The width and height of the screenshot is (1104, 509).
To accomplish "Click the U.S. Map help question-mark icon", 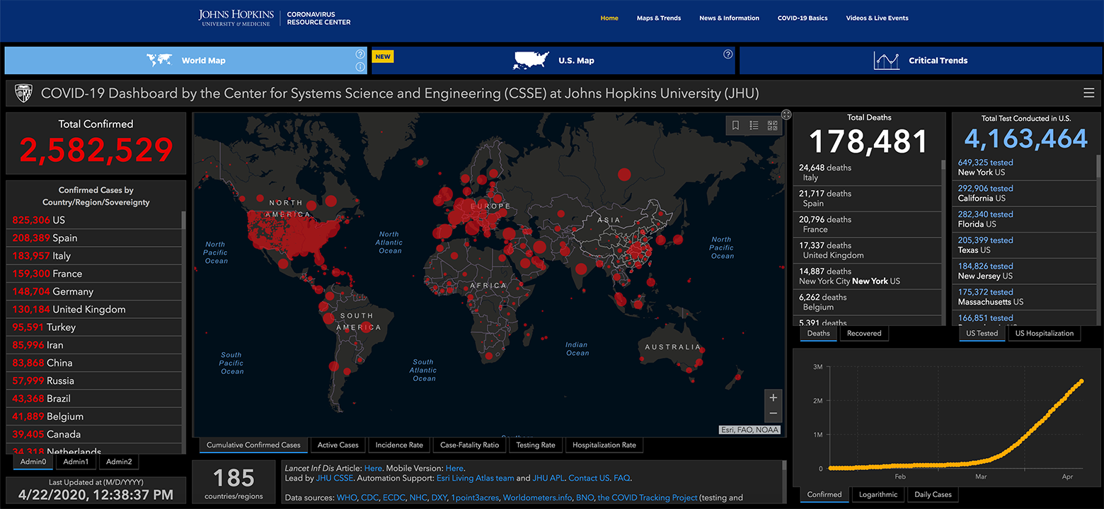I will pyautogui.click(x=728, y=54).
